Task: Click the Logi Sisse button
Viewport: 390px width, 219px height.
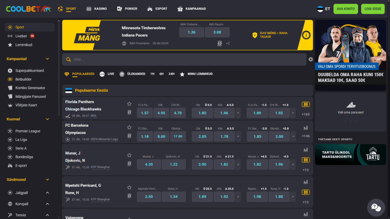Action: coord(372,9)
